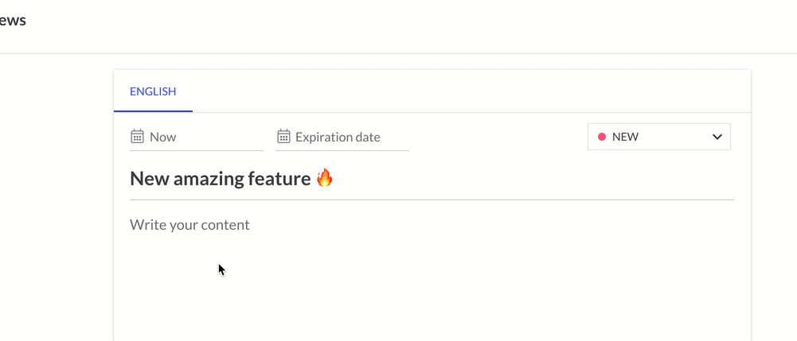Click the calendar icon beside Expiration date

point(283,137)
